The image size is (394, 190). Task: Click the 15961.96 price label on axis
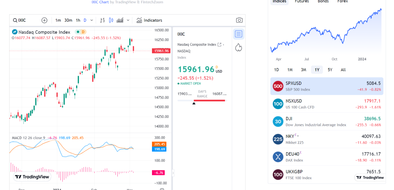[x=161, y=51]
